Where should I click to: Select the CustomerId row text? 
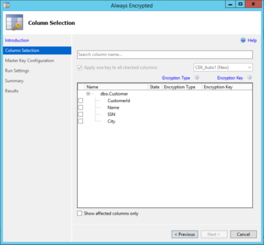tap(119, 101)
